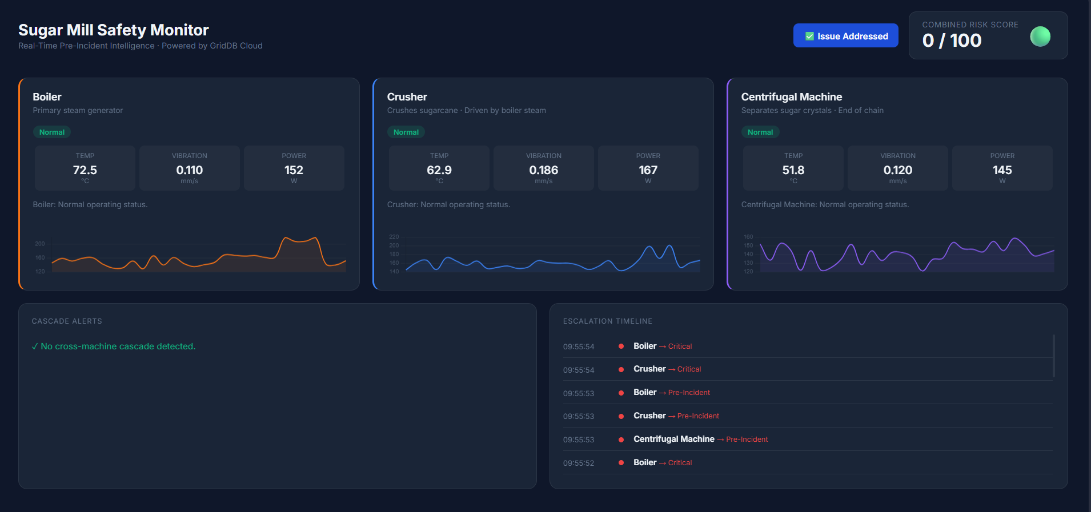Click the No cross-machine cascade detected message
Screen dimensions: 1091x512
coord(114,346)
